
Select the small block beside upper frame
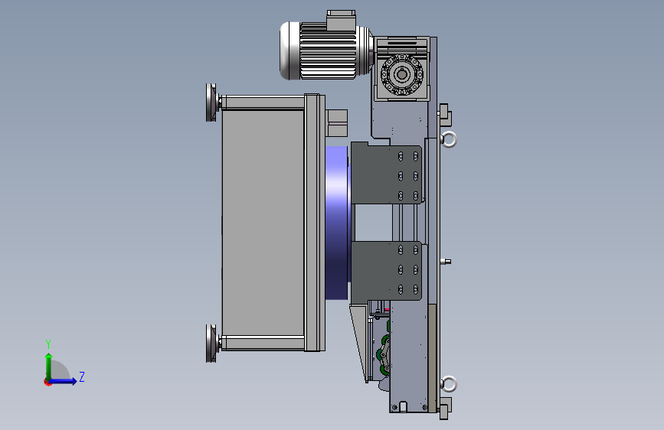click(x=337, y=122)
